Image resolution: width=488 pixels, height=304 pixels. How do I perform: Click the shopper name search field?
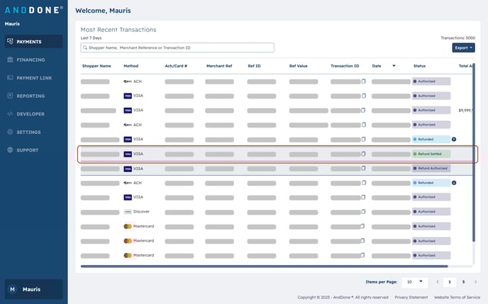[x=177, y=47]
